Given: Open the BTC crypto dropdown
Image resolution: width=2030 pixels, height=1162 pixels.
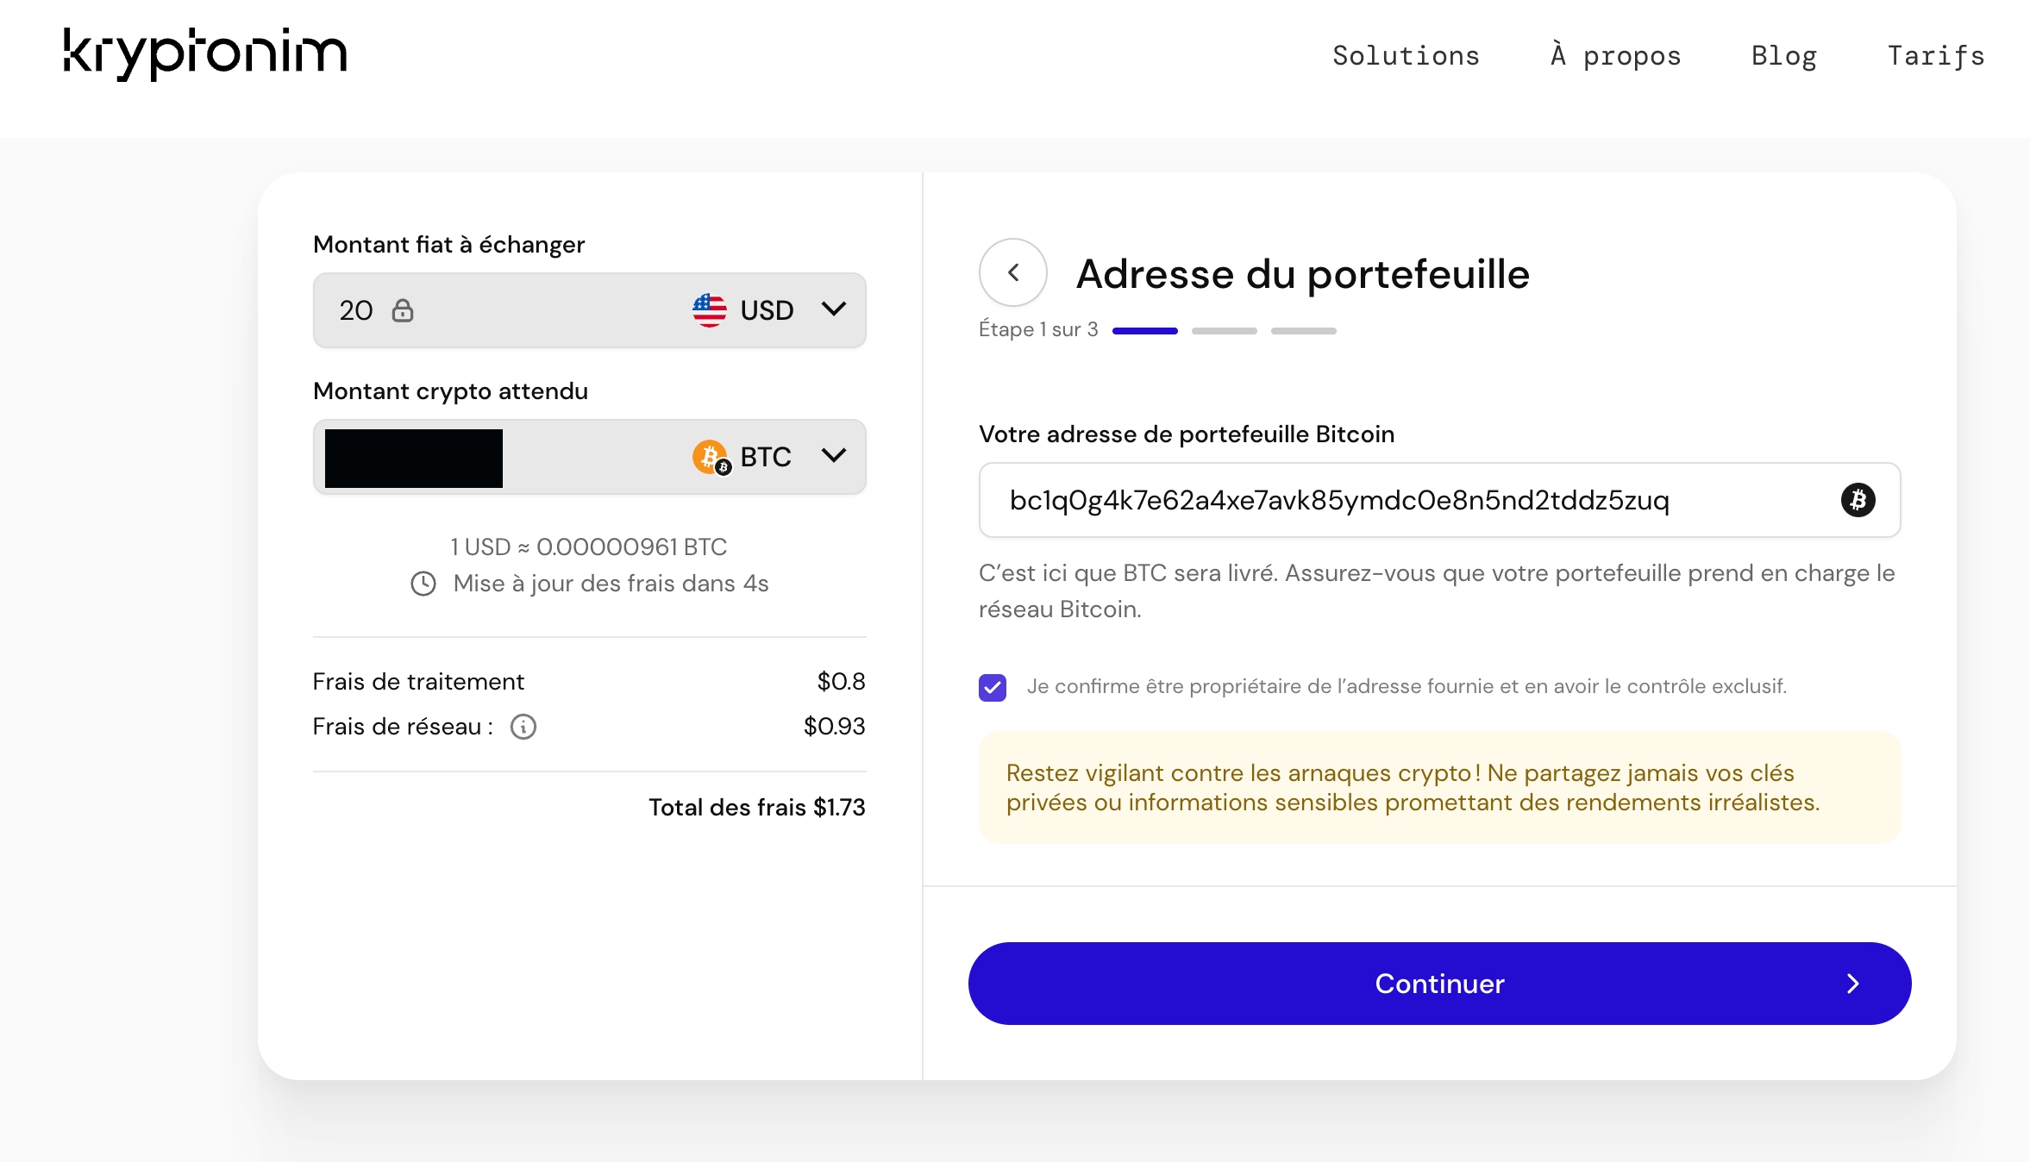Looking at the screenshot, I should 769,457.
